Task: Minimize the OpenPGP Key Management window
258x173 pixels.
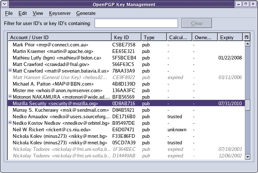Action: click(x=239, y=4)
